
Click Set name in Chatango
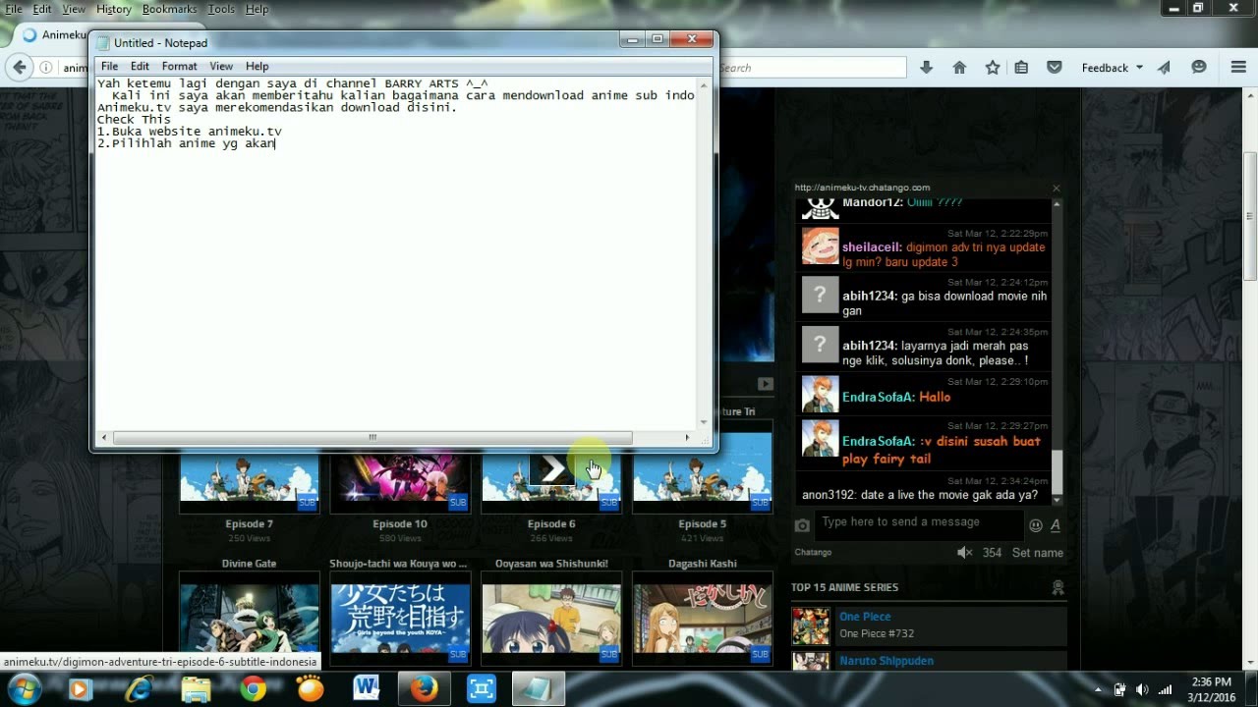1038,553
